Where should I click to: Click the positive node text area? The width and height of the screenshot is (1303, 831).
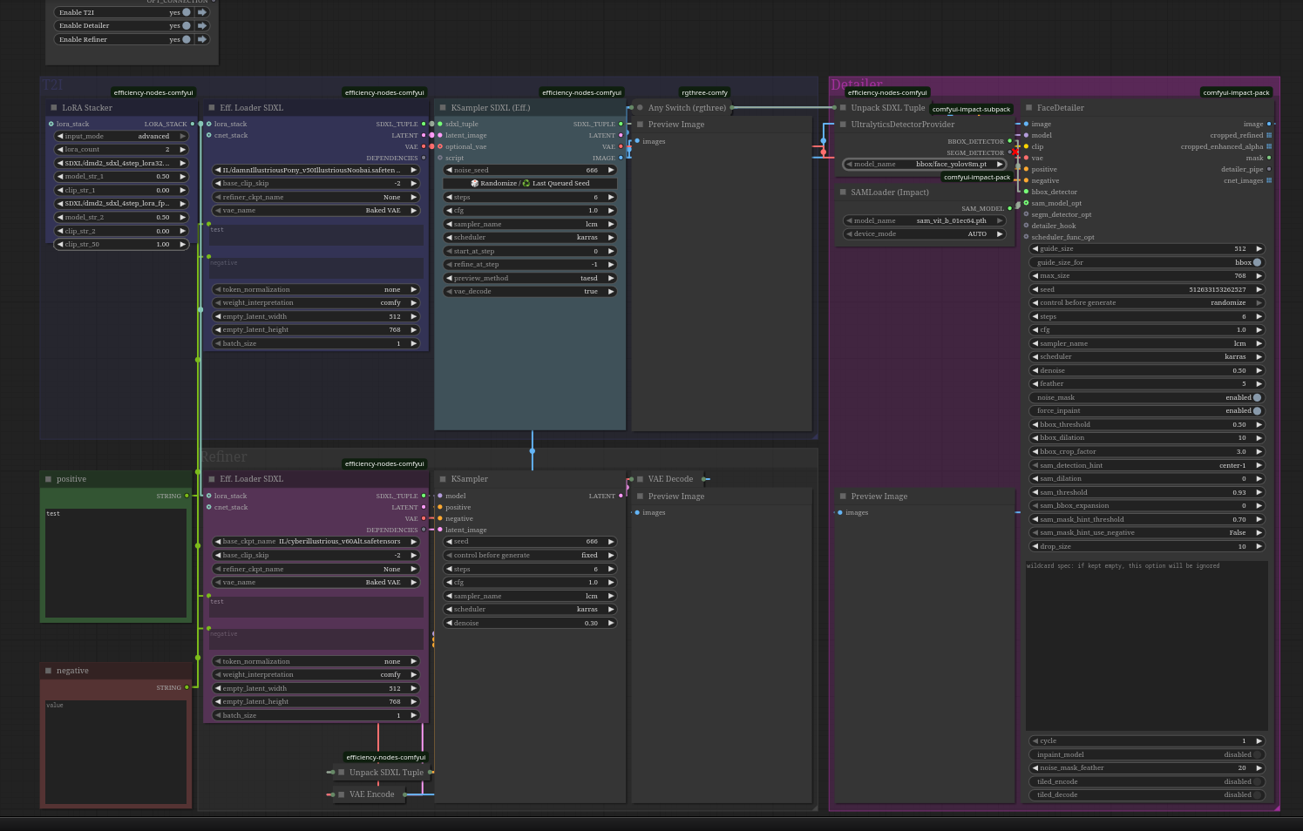coord(116,562)
